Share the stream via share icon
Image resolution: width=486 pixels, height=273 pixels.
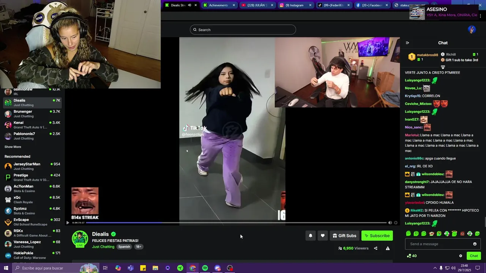point(376,248)
